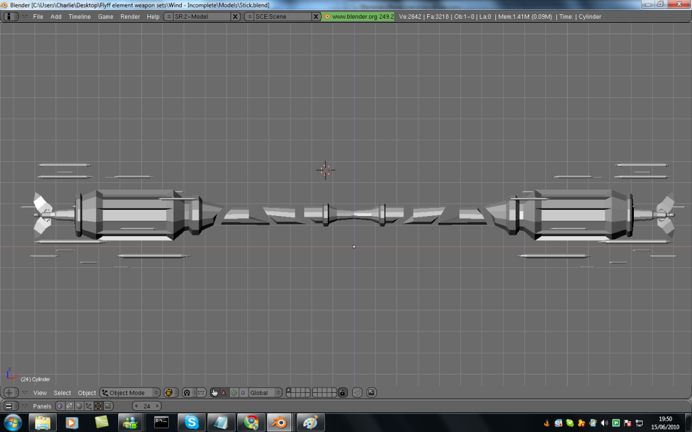This screenshot has width=692, height=432.
Task: Select the translate manipulator triangle icon
Action: click(224, 392)
